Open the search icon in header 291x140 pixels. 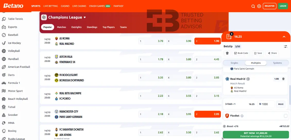(253, 6)
